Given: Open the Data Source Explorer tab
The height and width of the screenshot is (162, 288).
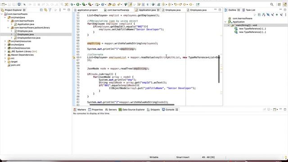Looking at the screenshot, I should [x=132, y=110].
